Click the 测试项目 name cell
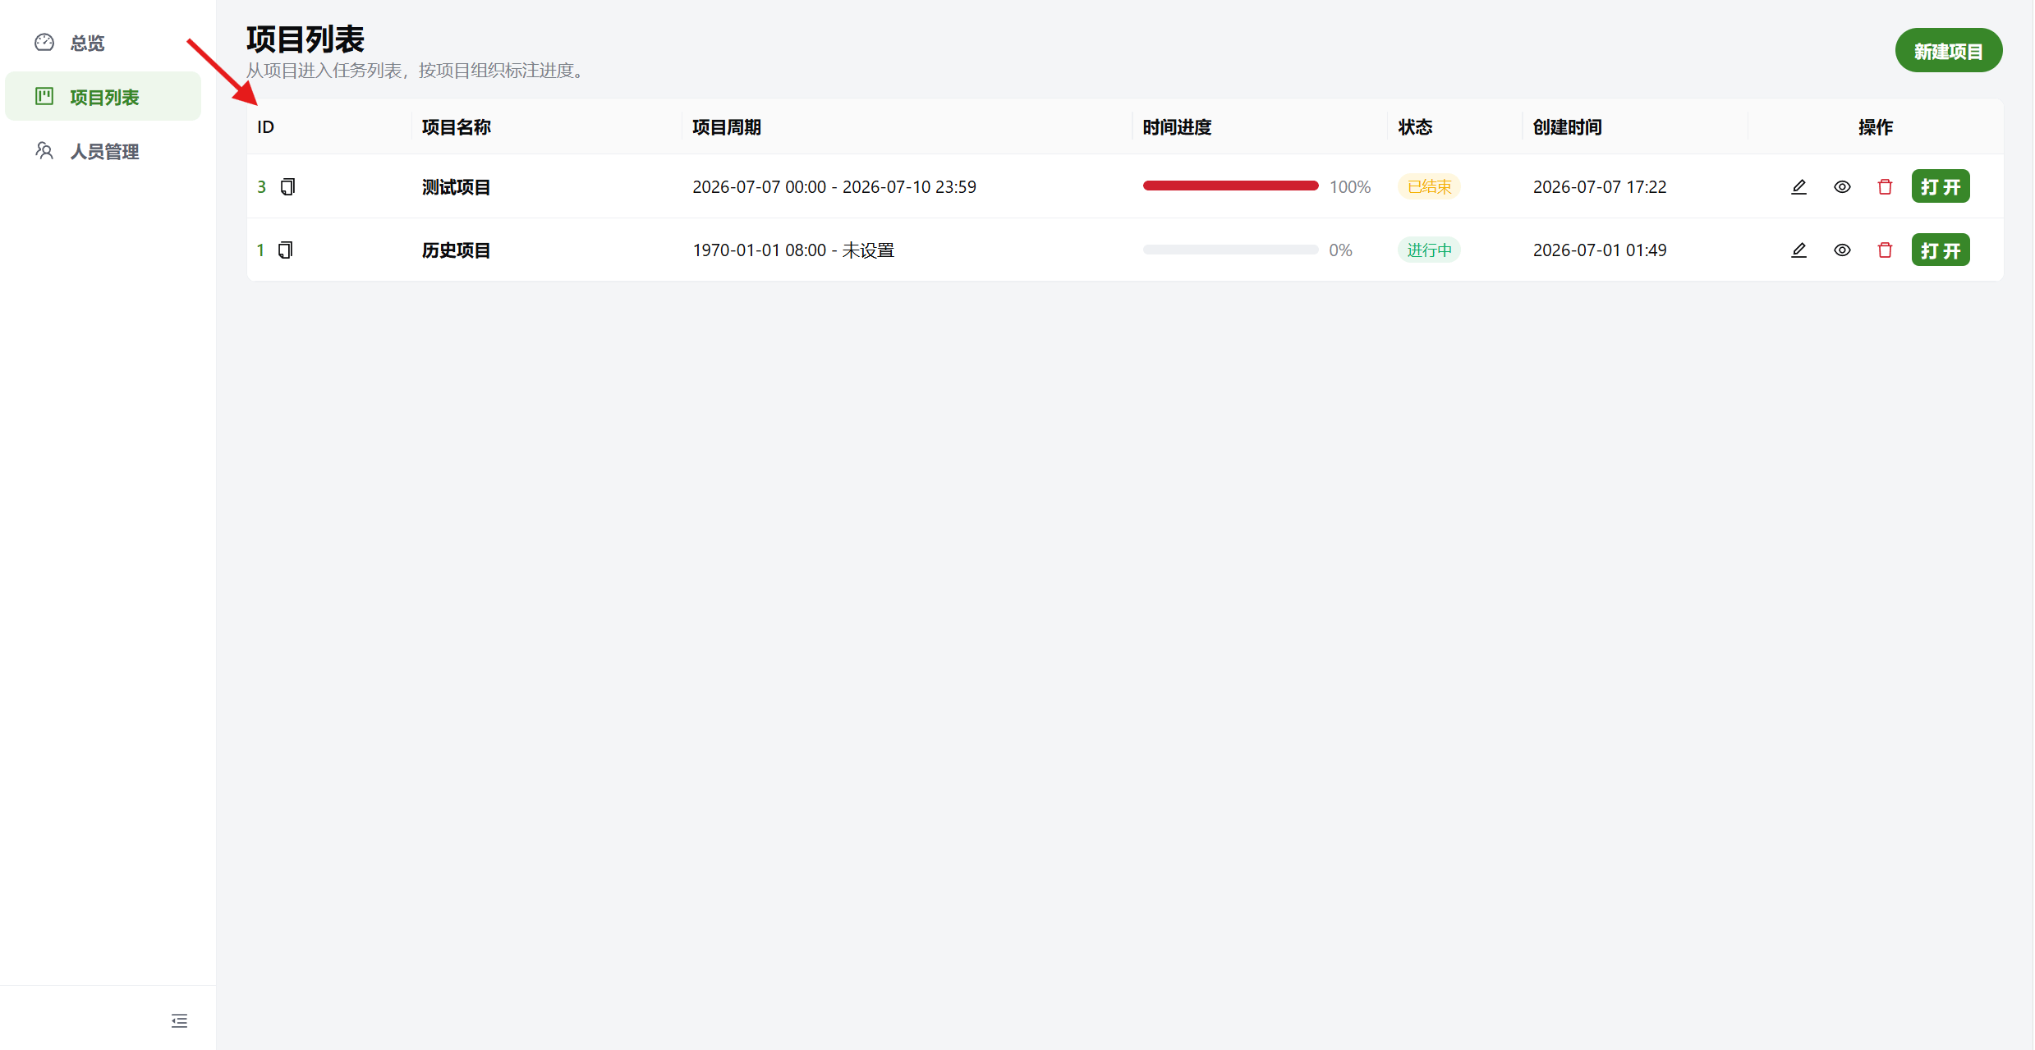The height and width of the screenshot is (1050, 2035). (x=456, y=187)
